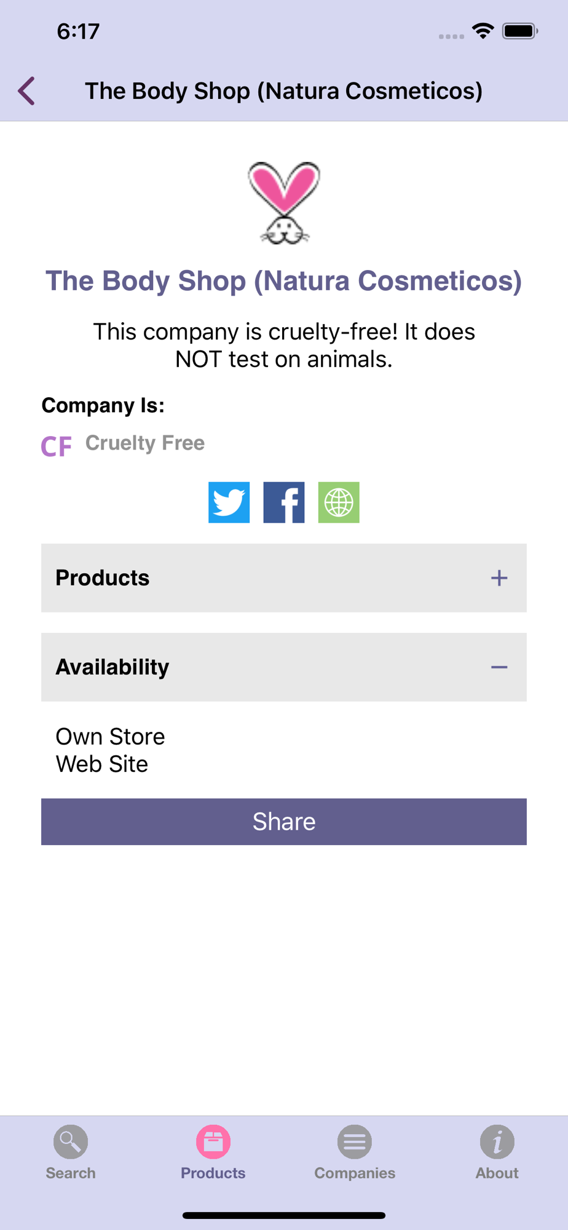The image size is (568, 1230).
Task: Tap the company name heading link
Action: pyautogui.click(x=284, y=281)
